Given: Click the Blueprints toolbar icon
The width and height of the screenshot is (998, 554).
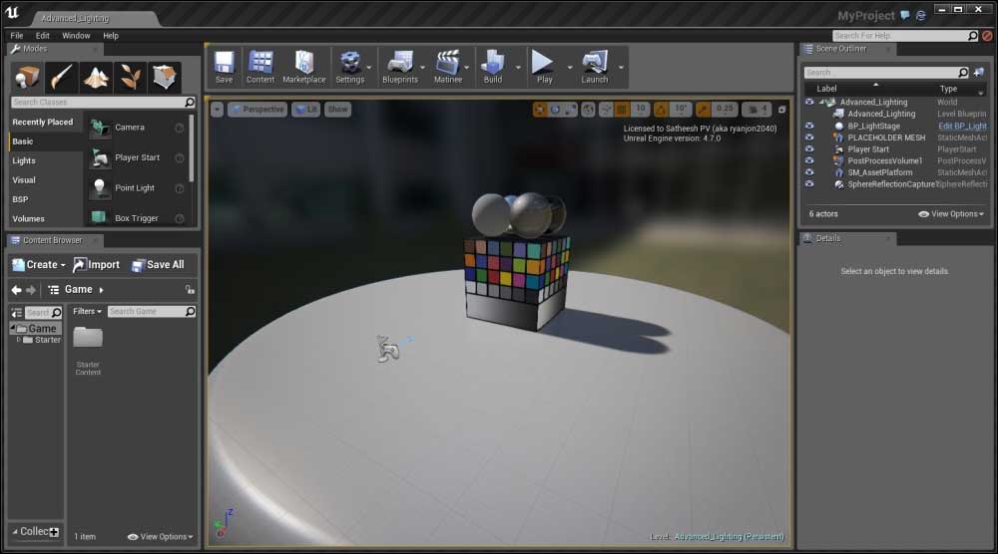Looking at the screenshot, I should click(x=400, y=67).
